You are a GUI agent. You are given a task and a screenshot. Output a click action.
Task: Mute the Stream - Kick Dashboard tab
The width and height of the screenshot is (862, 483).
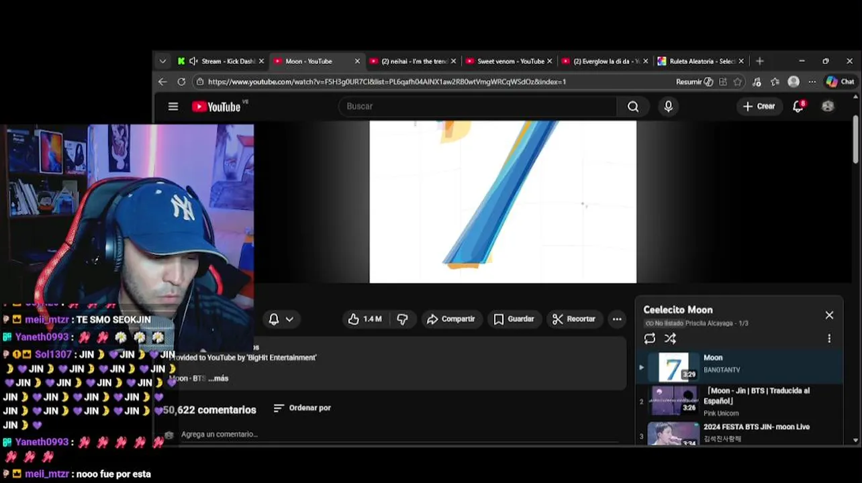coord(193,61)
